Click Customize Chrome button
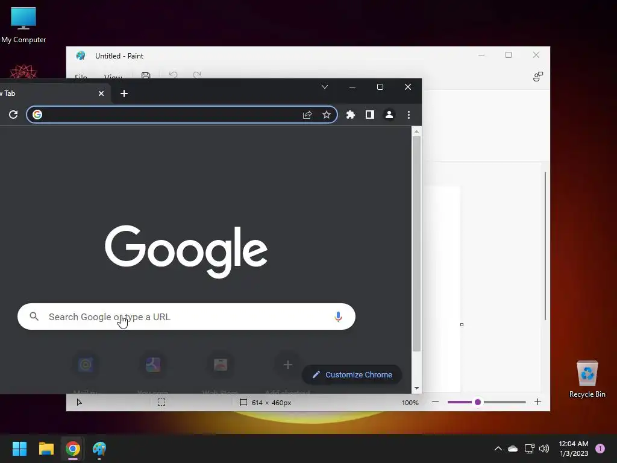Screen dimensions: 617x463 (x=352, y=374)
